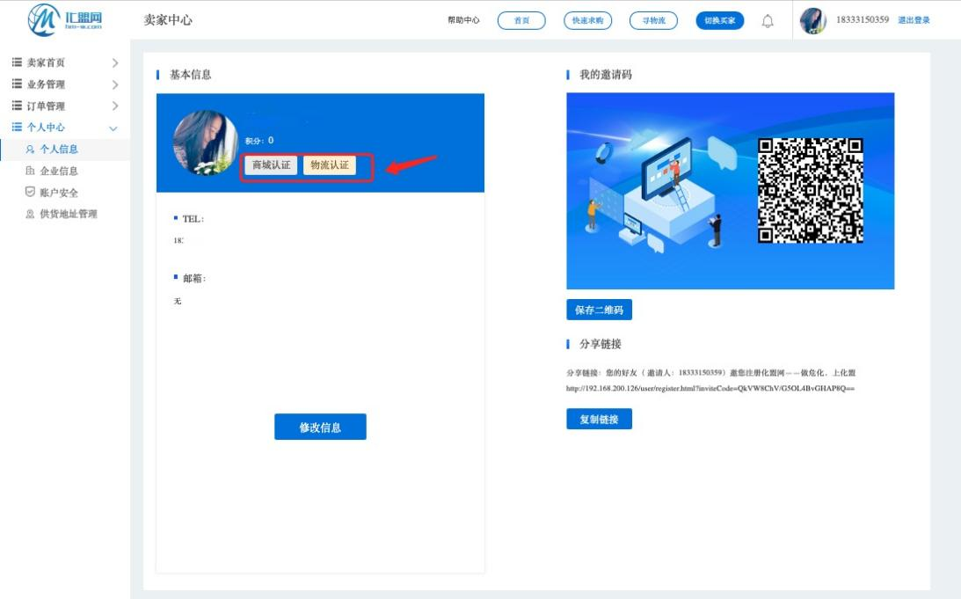Expand the 订单管理 chevron
The image size is (961, 599).
[114, 106]
